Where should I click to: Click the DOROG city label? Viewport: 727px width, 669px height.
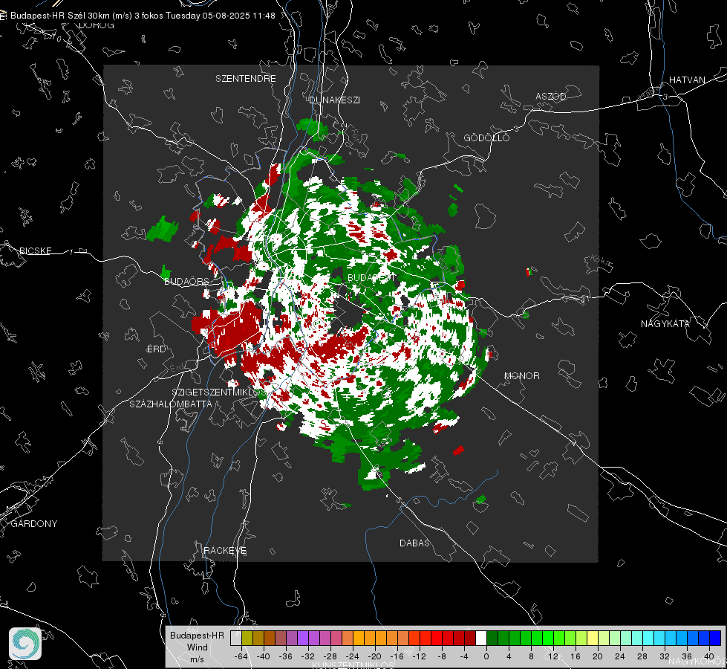coord(97,25)
